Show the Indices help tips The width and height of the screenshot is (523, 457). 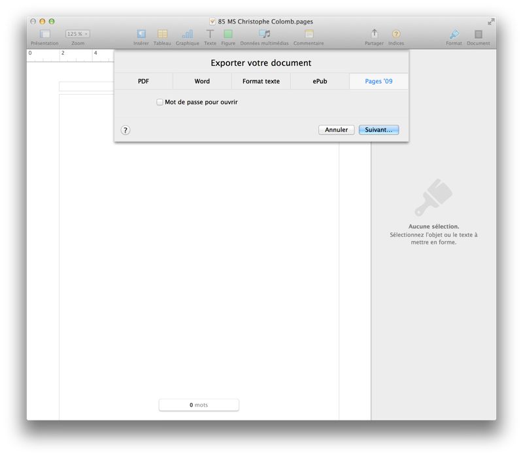(x=396, y=34)
